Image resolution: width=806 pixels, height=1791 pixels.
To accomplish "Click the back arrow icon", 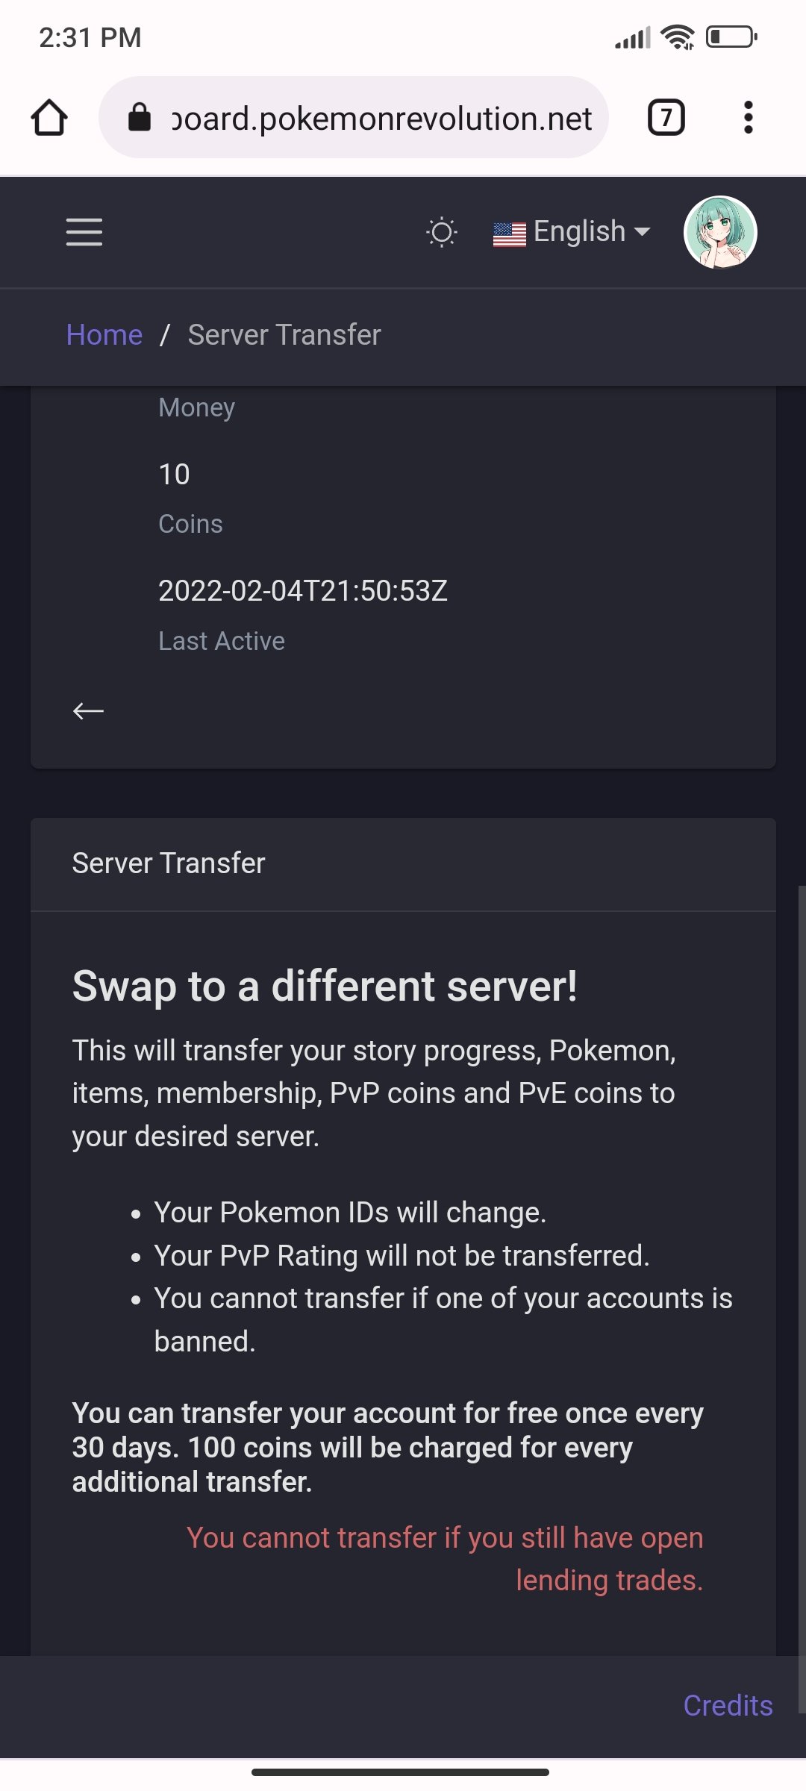I will coord(88,711).
